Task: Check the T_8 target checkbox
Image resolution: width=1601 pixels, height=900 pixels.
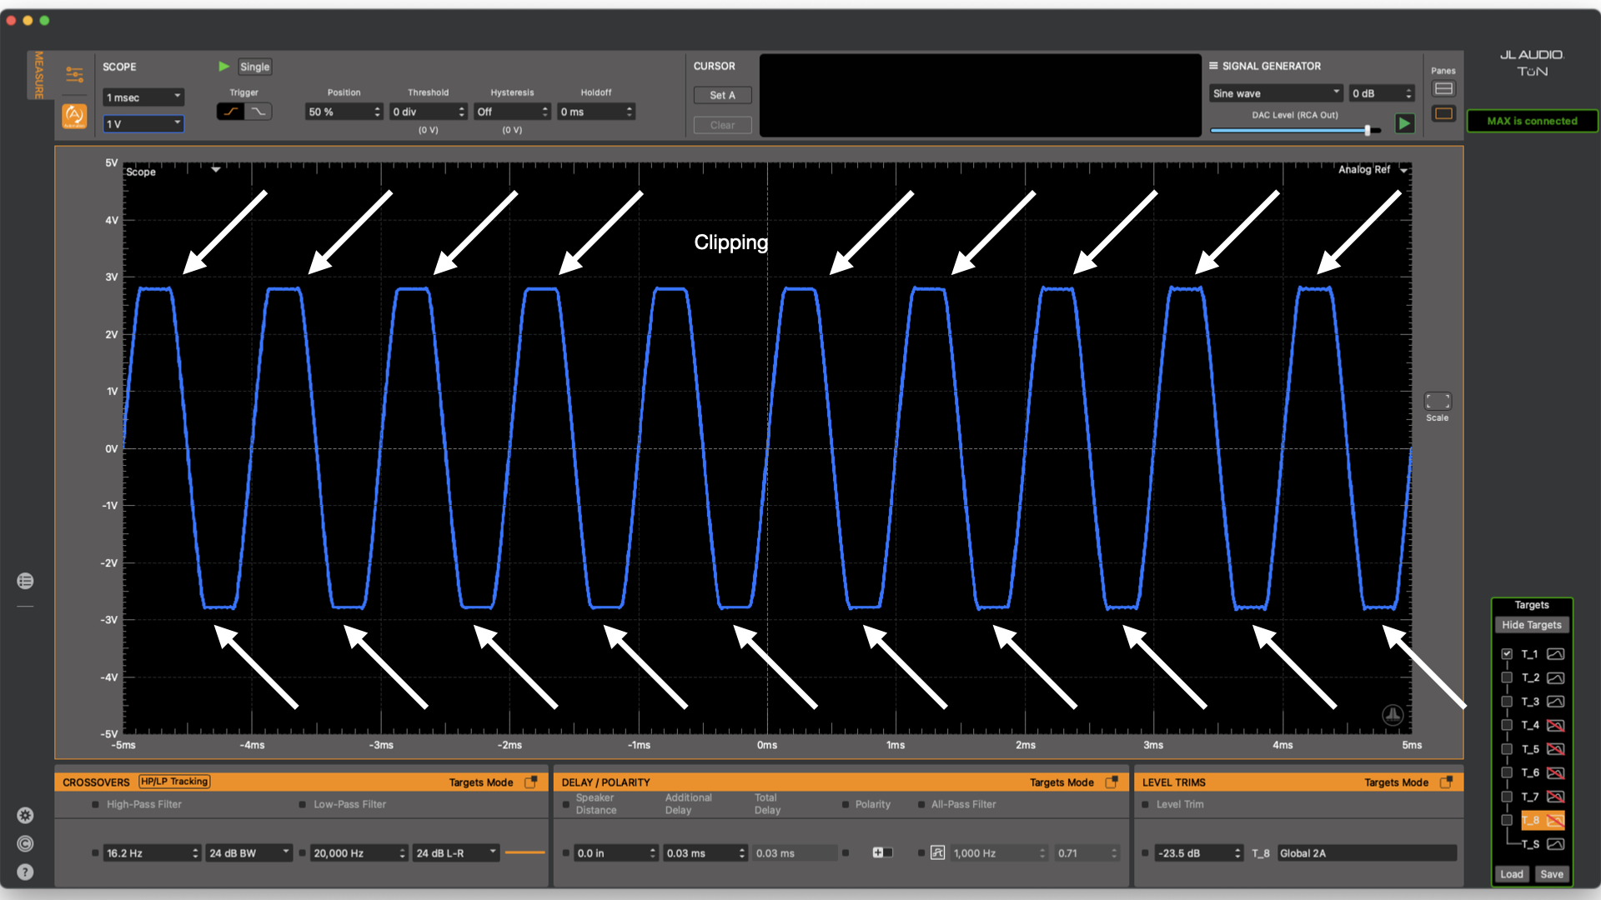Action: (x=1507, y=821)
